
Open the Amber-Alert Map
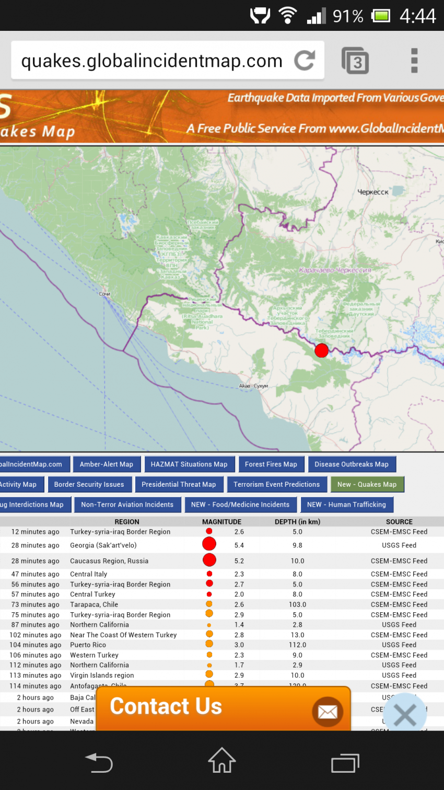[x=107, y=464]
